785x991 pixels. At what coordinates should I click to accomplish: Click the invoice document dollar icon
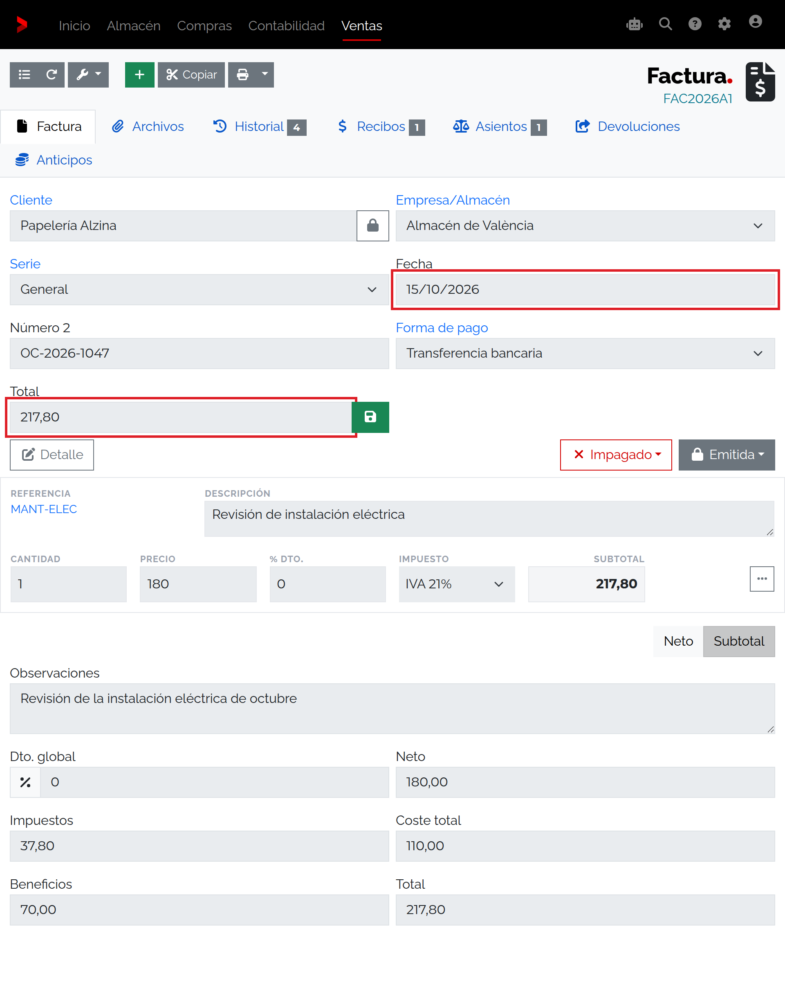[x=760, y=82]
